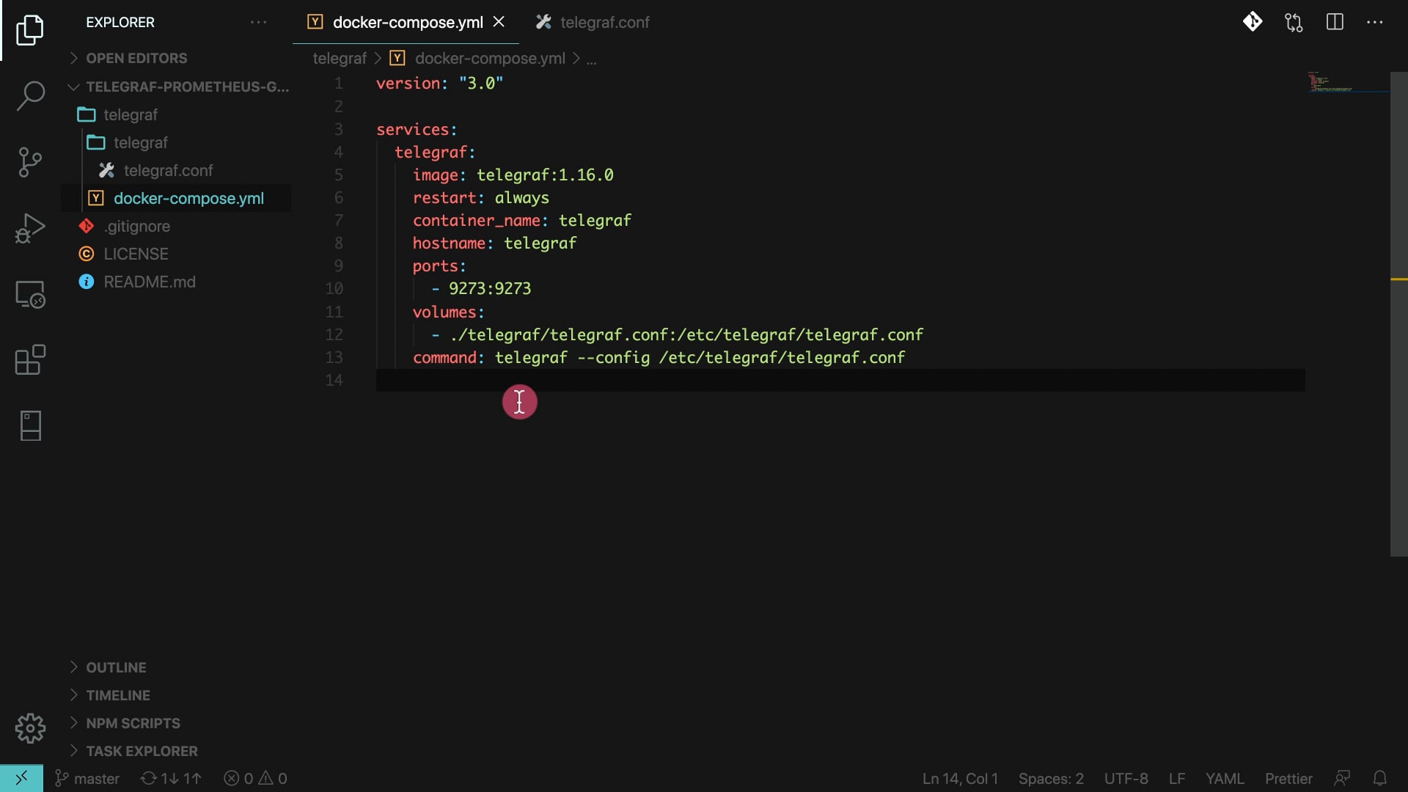Expand the NPM SCRIPTS section

coord(133,723)
